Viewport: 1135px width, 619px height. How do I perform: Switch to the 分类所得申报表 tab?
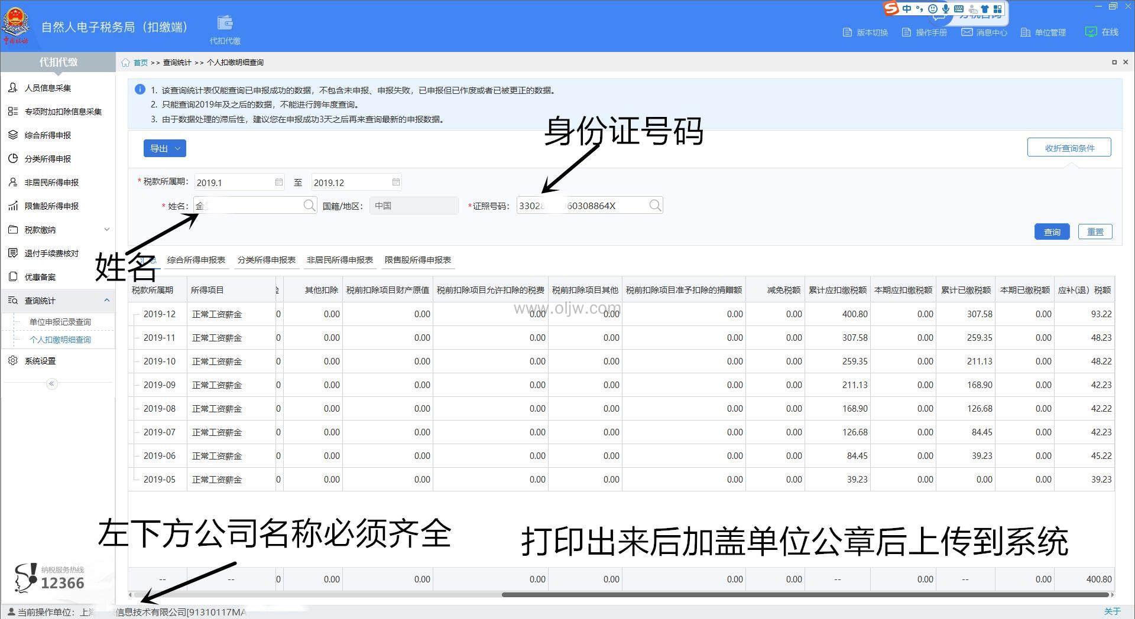266,260
